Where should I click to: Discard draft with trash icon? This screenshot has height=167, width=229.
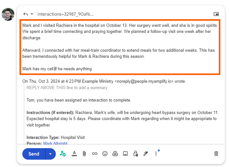(216, 154)
